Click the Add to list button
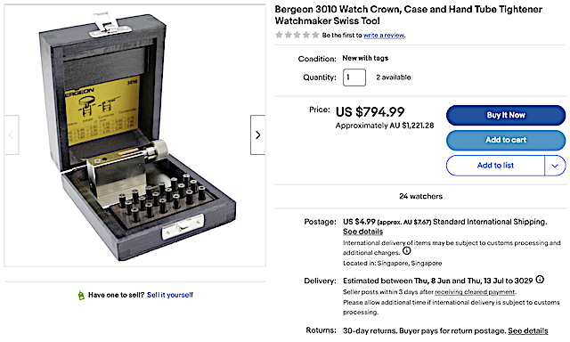570x342 pixels. pyautogui.click(x=495, y=166)
